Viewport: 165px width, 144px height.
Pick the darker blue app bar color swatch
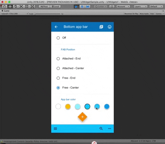click(x=107, y=106)
